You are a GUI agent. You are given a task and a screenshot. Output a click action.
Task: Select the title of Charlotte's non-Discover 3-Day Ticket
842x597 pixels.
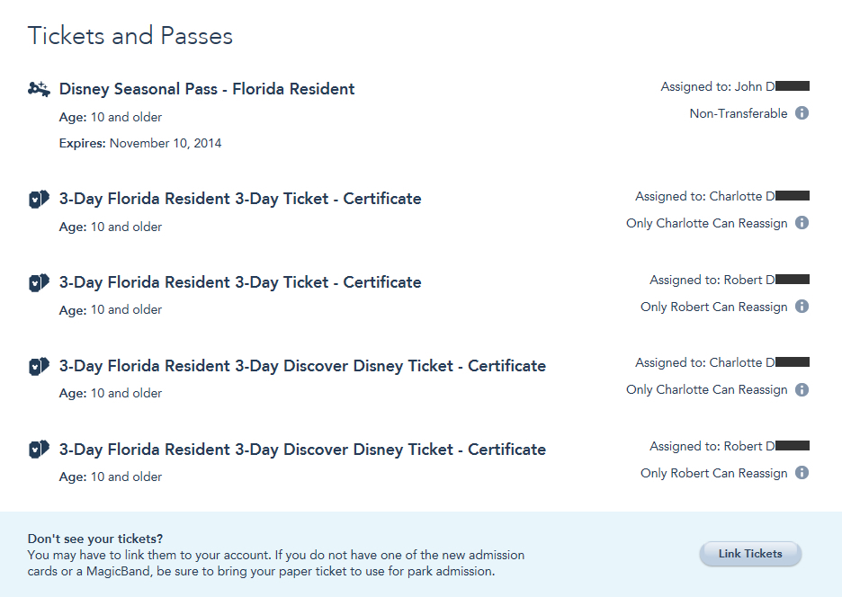(x=240, y=199)
